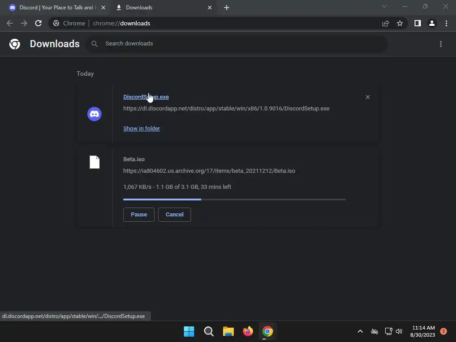Screen dimensions: 456x342
Task: Click the Chrome taskbar icon
Action: tap(267, 331)
